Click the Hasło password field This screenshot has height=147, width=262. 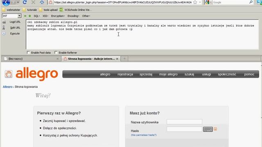click(184, 129)
